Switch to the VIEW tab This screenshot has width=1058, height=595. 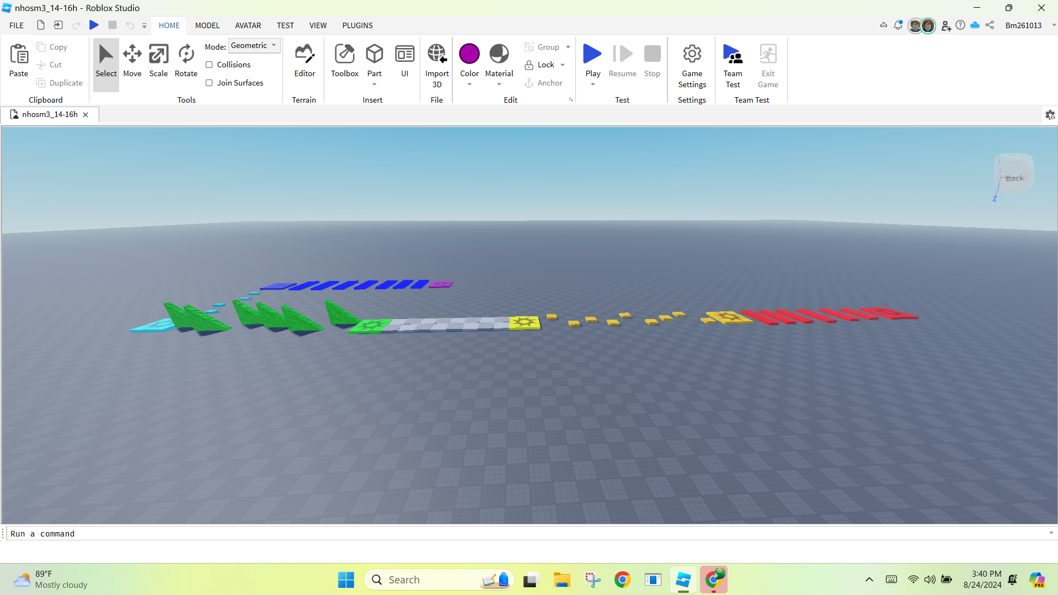click(x=318, y=25)
